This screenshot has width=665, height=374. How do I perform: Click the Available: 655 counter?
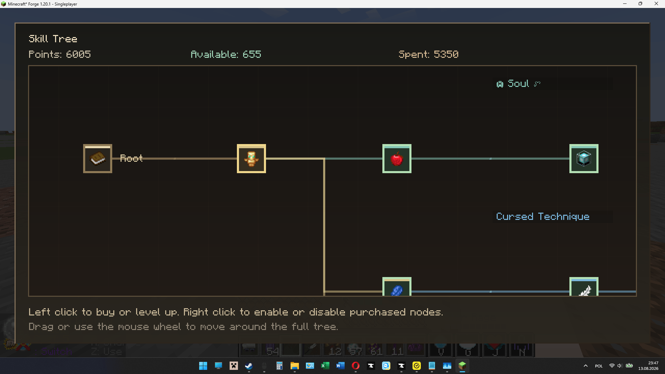[226, 54]
